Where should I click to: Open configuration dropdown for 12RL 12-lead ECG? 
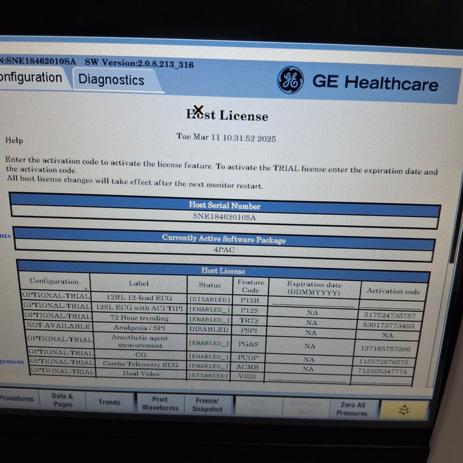(56, 296)
